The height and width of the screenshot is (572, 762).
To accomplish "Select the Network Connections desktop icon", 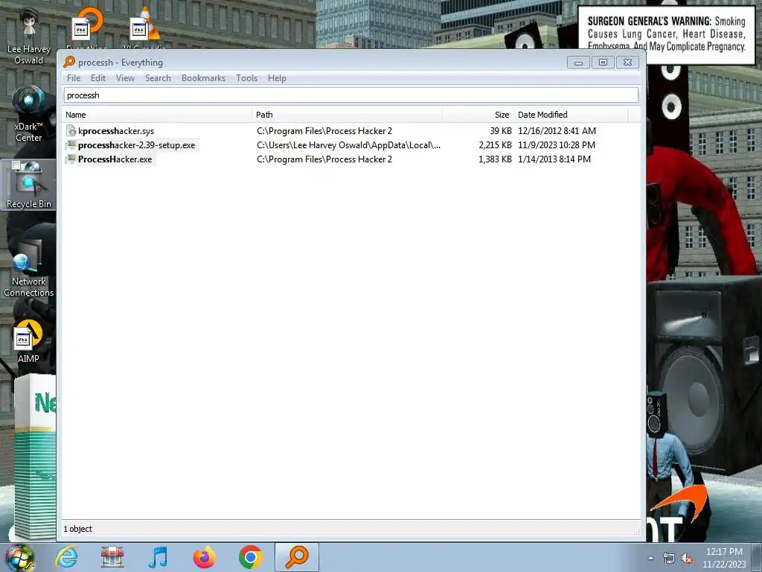I will [x=29, y=267].
